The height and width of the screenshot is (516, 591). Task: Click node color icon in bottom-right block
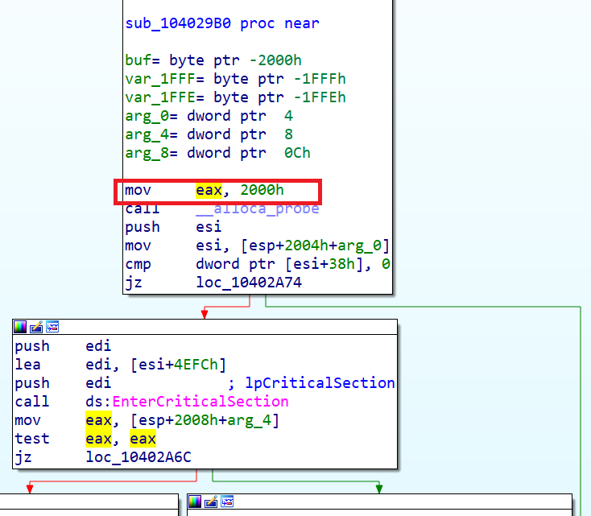pyautogui.click(x=195, y=502)
